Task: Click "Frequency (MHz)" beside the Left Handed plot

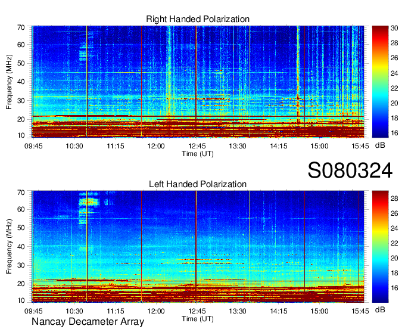Action: (9, 247)
